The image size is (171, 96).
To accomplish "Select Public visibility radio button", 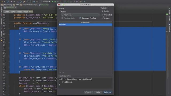I will pyautogui.click(x=102, y=11).
